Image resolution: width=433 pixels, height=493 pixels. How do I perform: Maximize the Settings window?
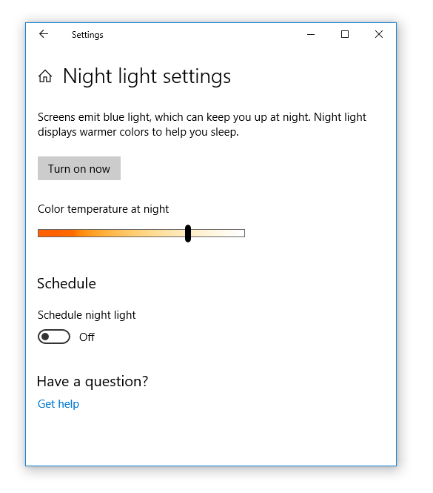[x=345, y=34]
